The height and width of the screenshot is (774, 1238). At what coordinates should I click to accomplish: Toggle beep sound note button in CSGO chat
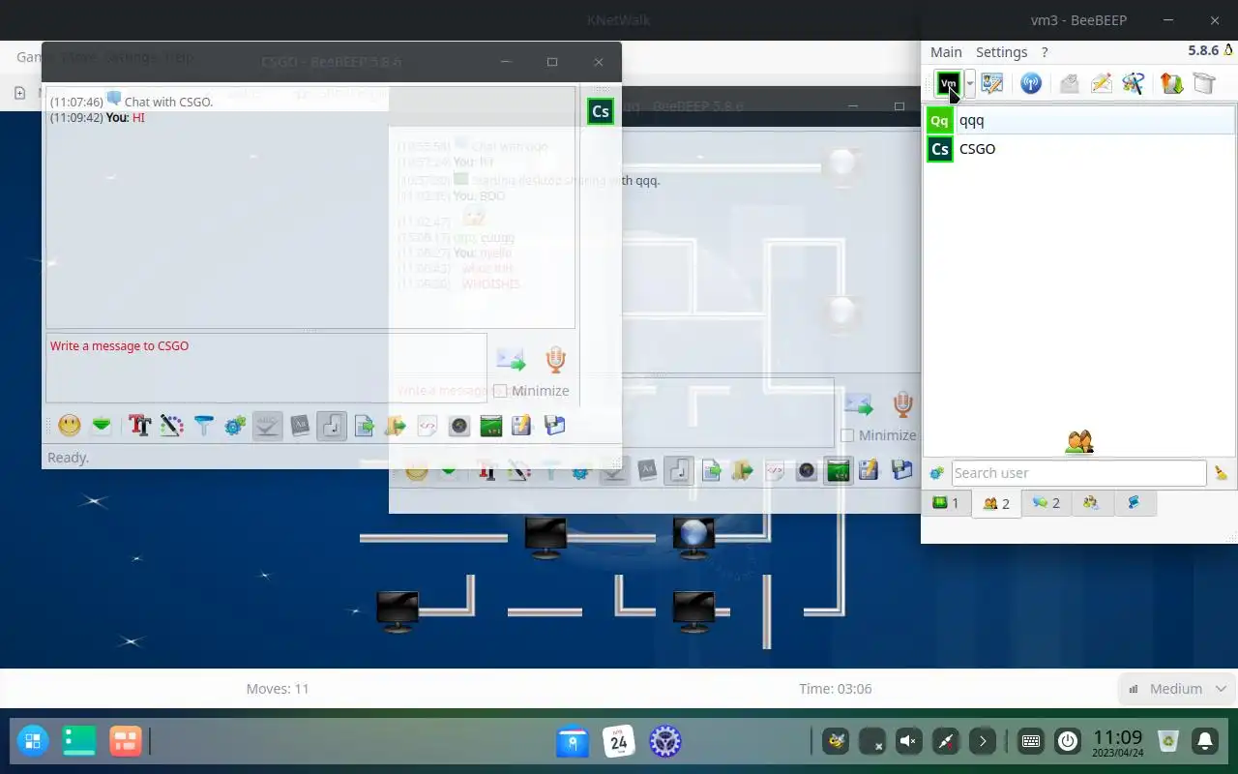pos(332,425)
